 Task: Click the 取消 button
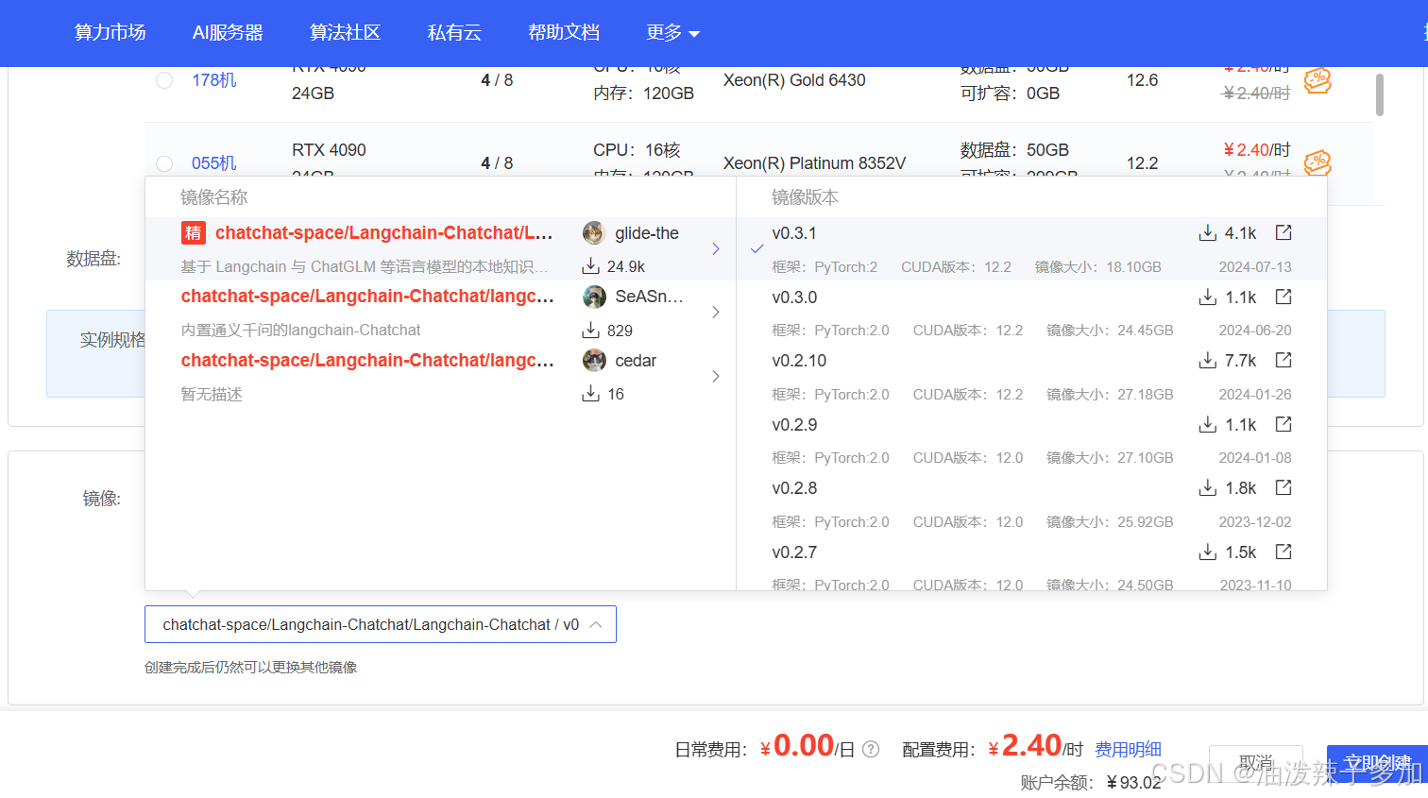1256,763
